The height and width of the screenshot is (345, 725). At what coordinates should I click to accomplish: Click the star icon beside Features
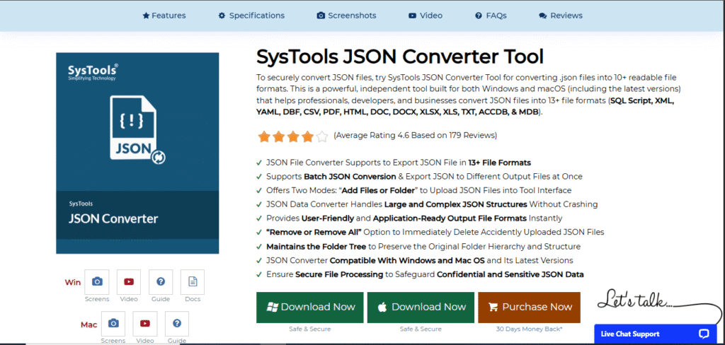[x=146, y=16]
